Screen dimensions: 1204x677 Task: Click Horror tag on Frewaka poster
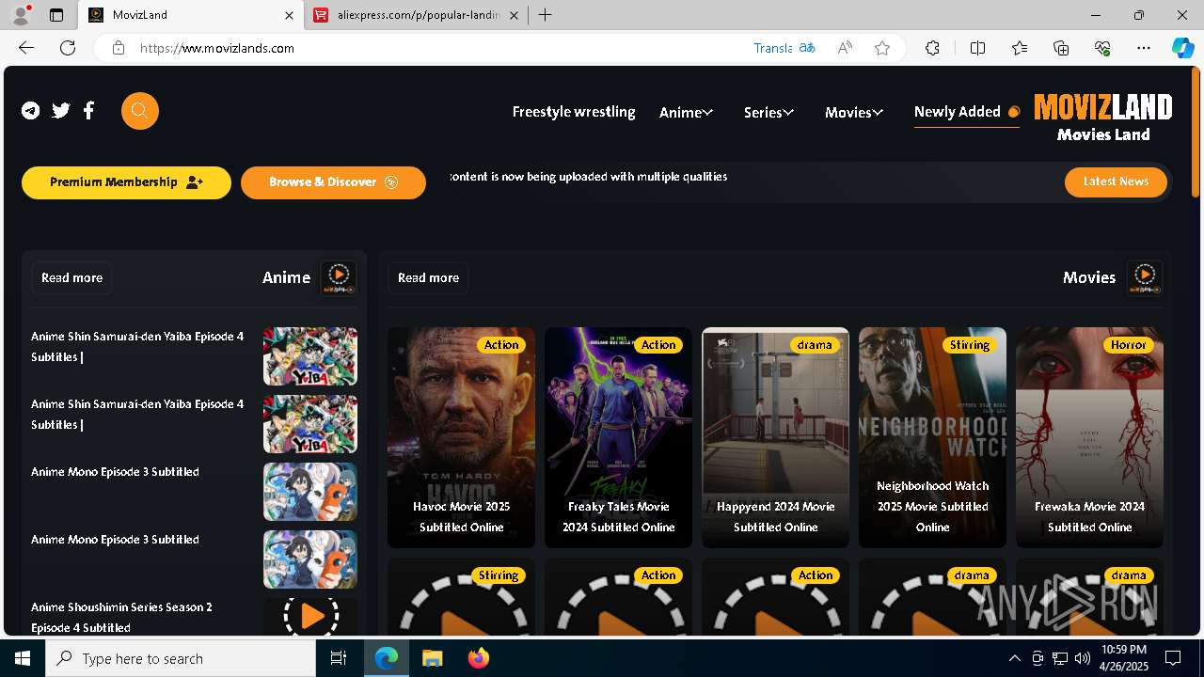1128,345
